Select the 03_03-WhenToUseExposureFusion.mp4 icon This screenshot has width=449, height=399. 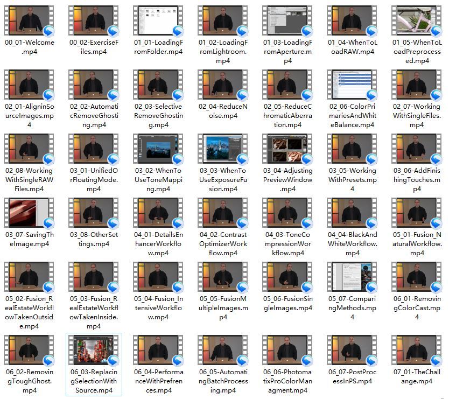click(x=223, y=149)
